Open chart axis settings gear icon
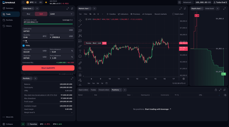The height and width of the screenshot is (127, 229). click(x=184, y=79)
